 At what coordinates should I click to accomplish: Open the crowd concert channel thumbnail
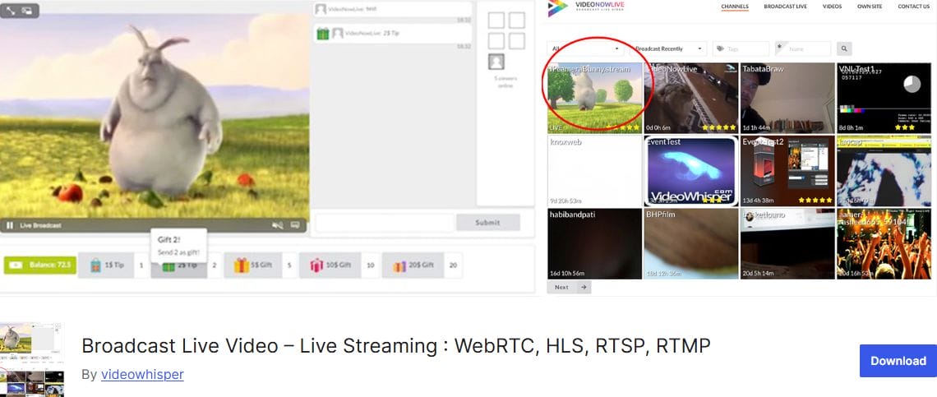pos(884,244)
